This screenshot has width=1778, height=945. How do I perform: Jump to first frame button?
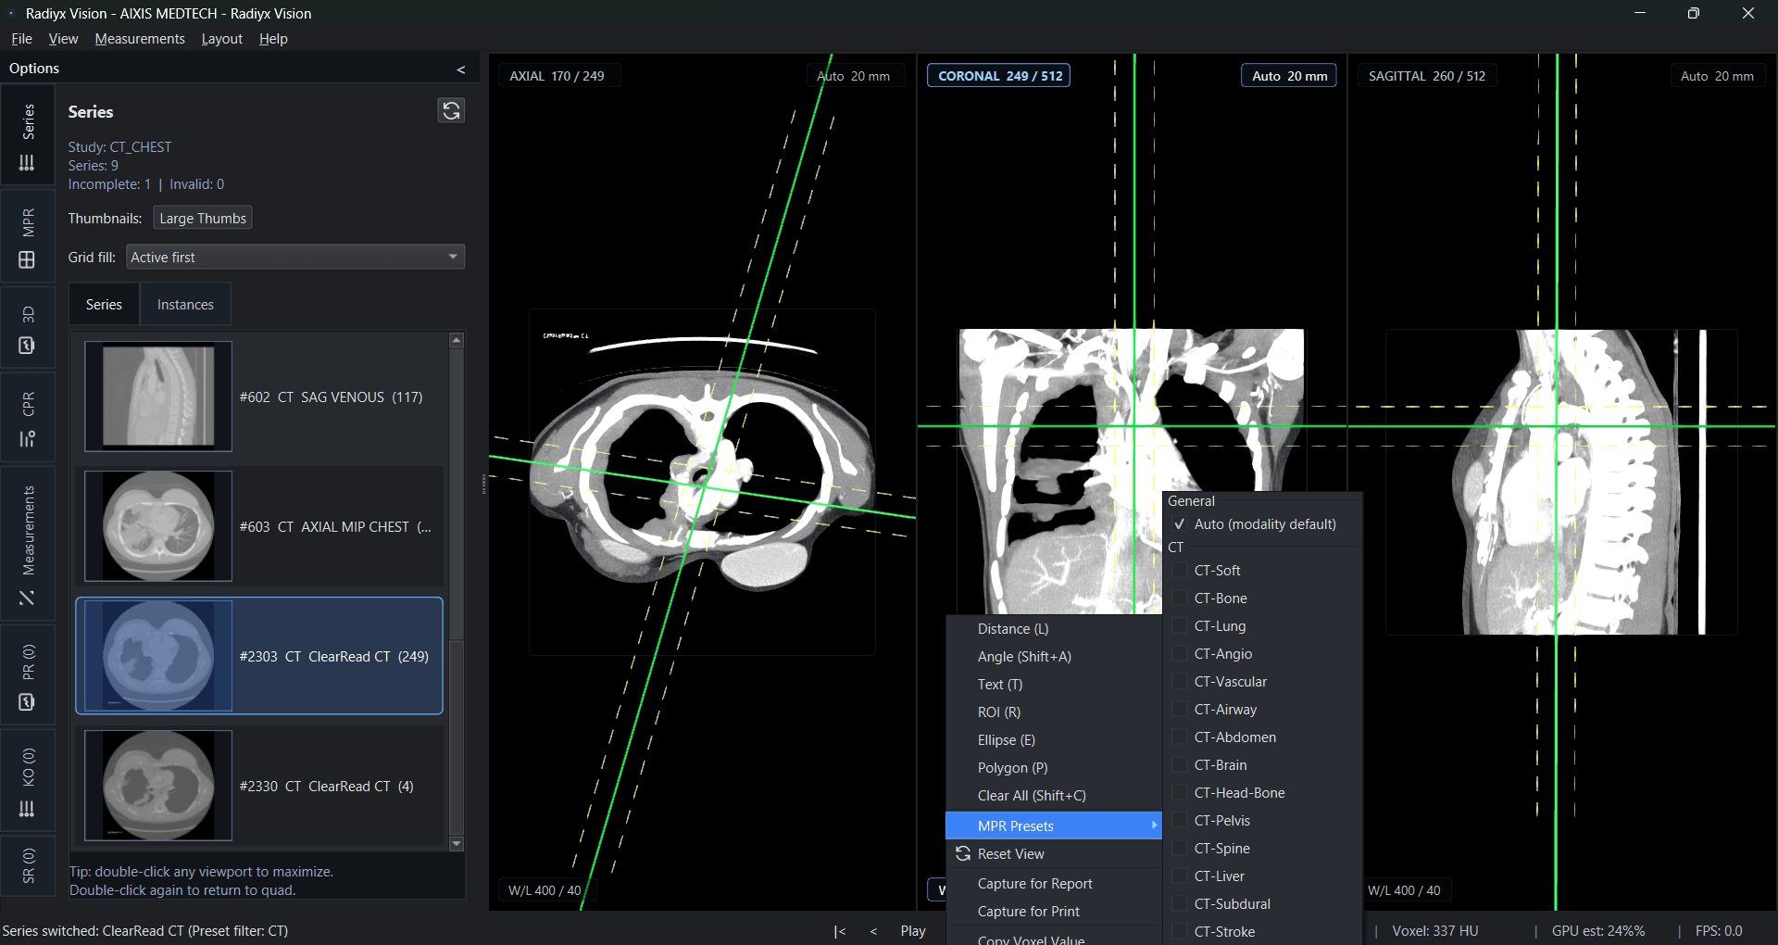click(840, 931)
